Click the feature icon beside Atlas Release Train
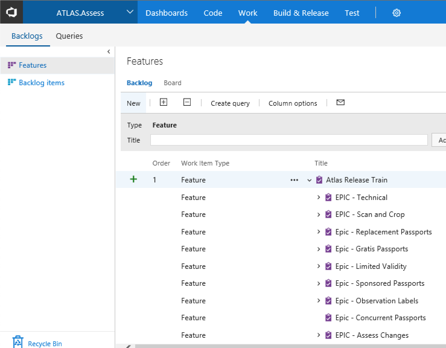The width and height of the screenshot is (446, 348). [x=319, y=180]
